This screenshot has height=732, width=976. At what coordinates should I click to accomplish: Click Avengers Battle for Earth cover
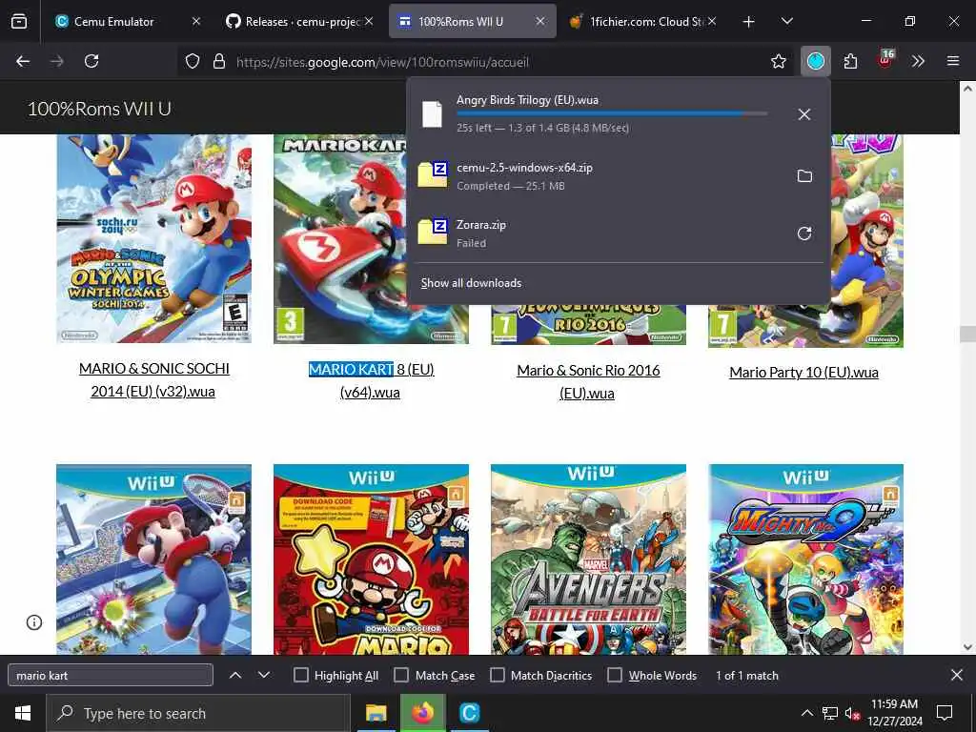(x=588, y=559)
